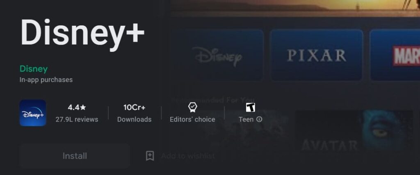Select the Add to wishlist text
Viewport: 420px width, 175px height.
click(188, 156)
